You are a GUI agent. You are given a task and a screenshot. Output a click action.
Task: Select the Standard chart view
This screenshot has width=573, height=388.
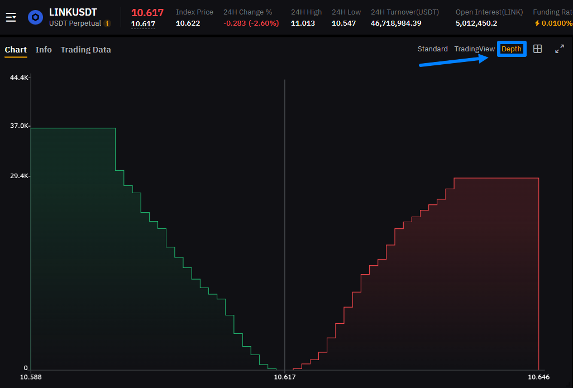[x=433, y=49]
